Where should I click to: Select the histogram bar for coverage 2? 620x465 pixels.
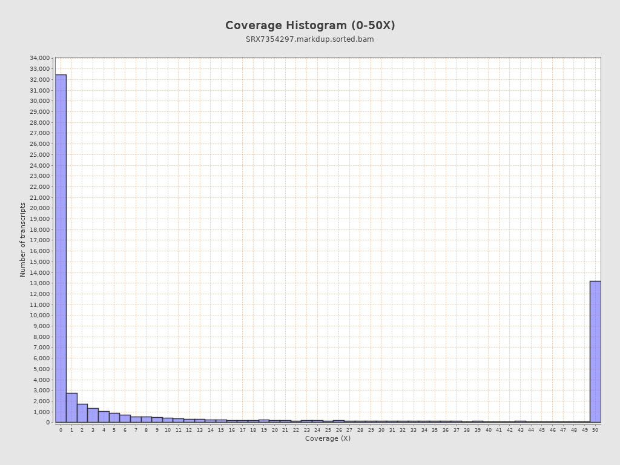[x=82, y=413]
